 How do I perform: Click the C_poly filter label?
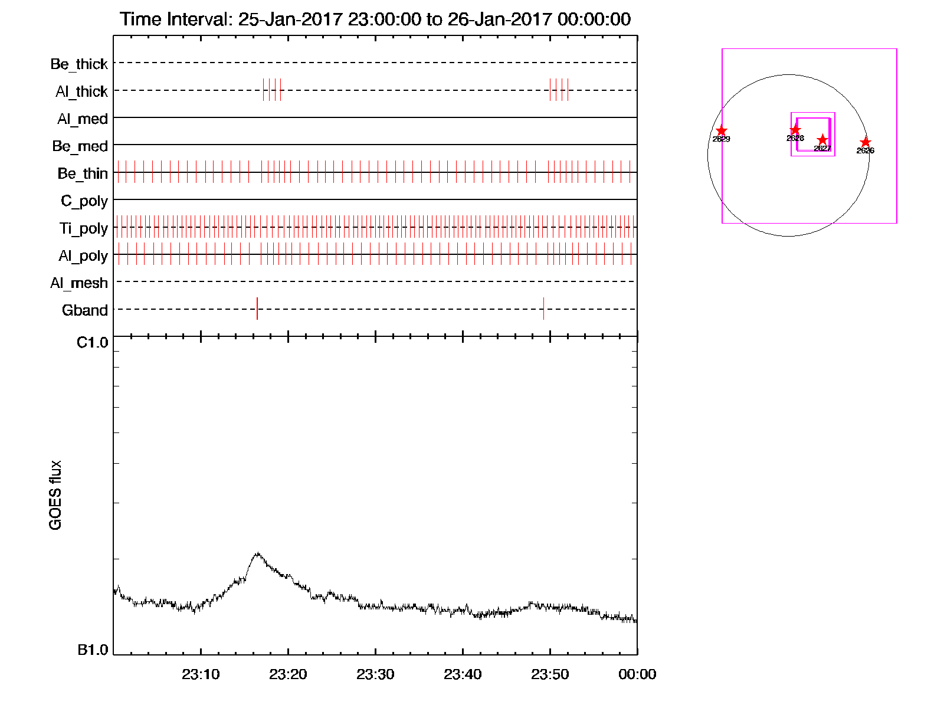click(84, 201)
